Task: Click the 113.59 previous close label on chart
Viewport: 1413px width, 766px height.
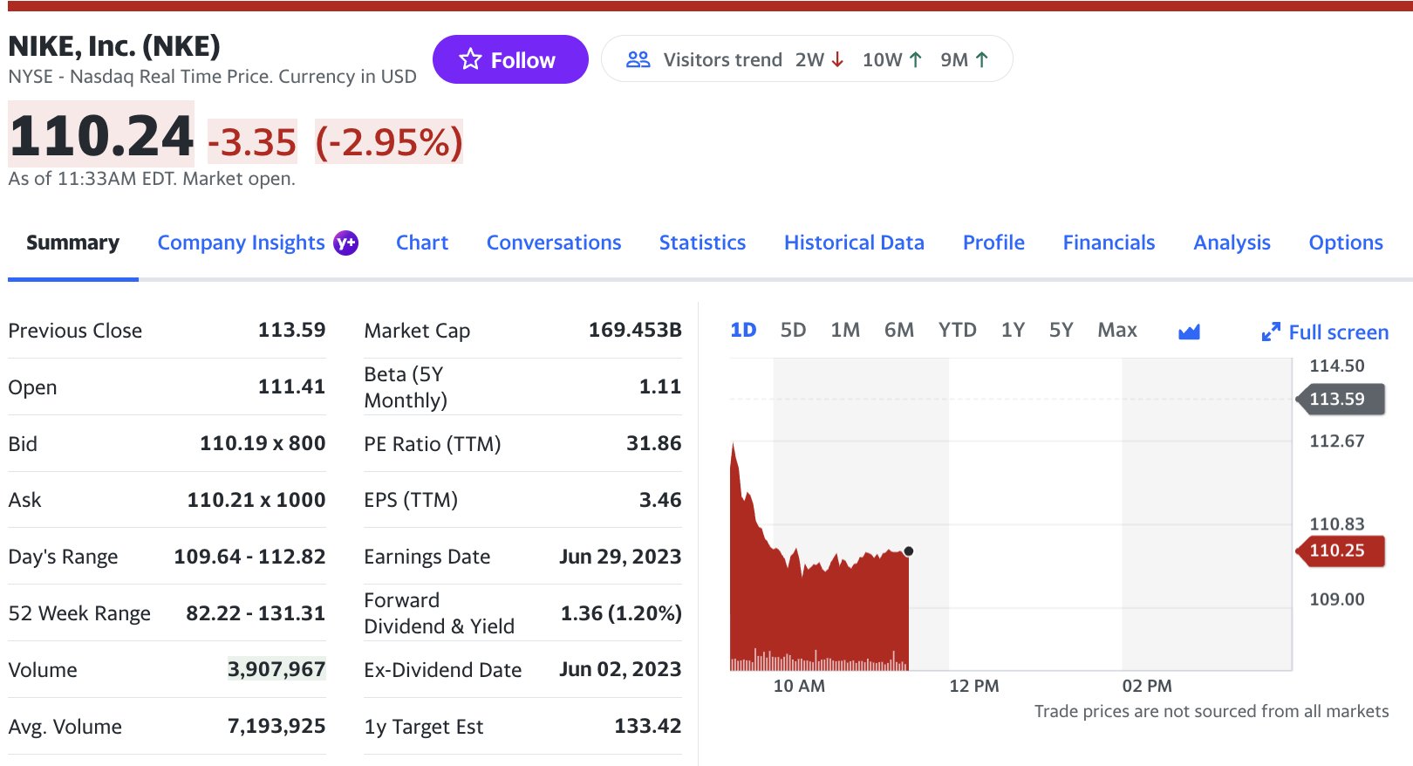Action: (1341, 399)
